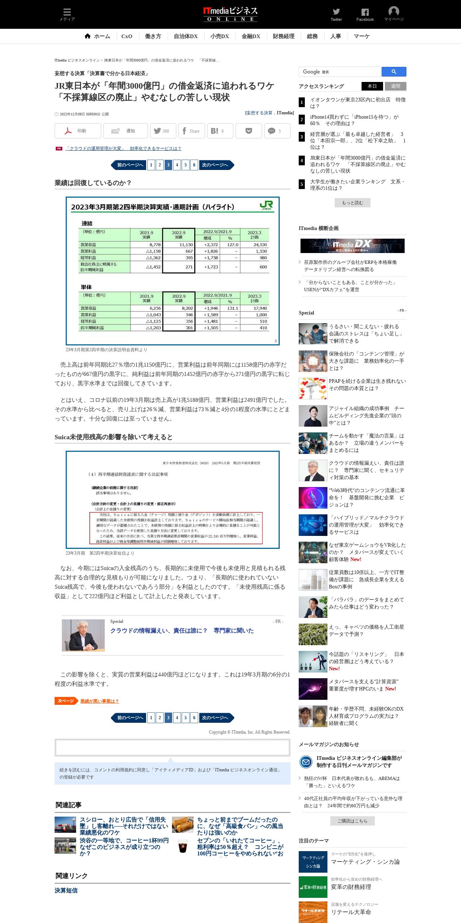Open 業績が悪い事業は? next page link
The image size is (461, 923).
99,701
